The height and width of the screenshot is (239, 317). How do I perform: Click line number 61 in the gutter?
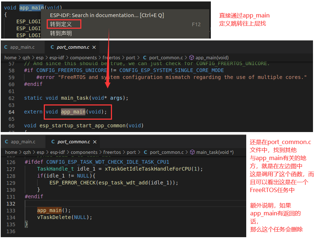[x=12, y=91]
